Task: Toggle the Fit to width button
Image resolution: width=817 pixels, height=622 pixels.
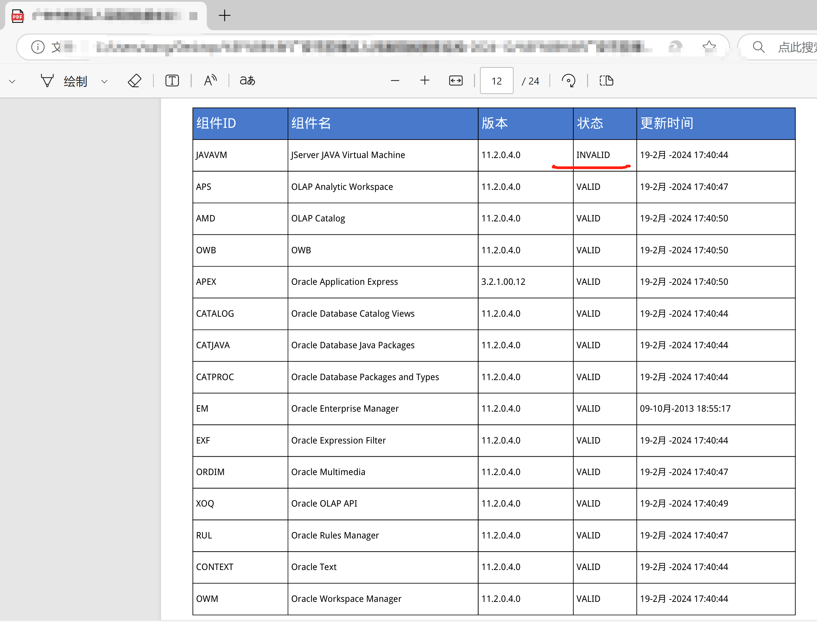Action: pos(455,81)
